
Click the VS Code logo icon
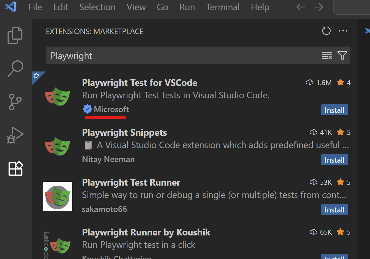(11, 7)
